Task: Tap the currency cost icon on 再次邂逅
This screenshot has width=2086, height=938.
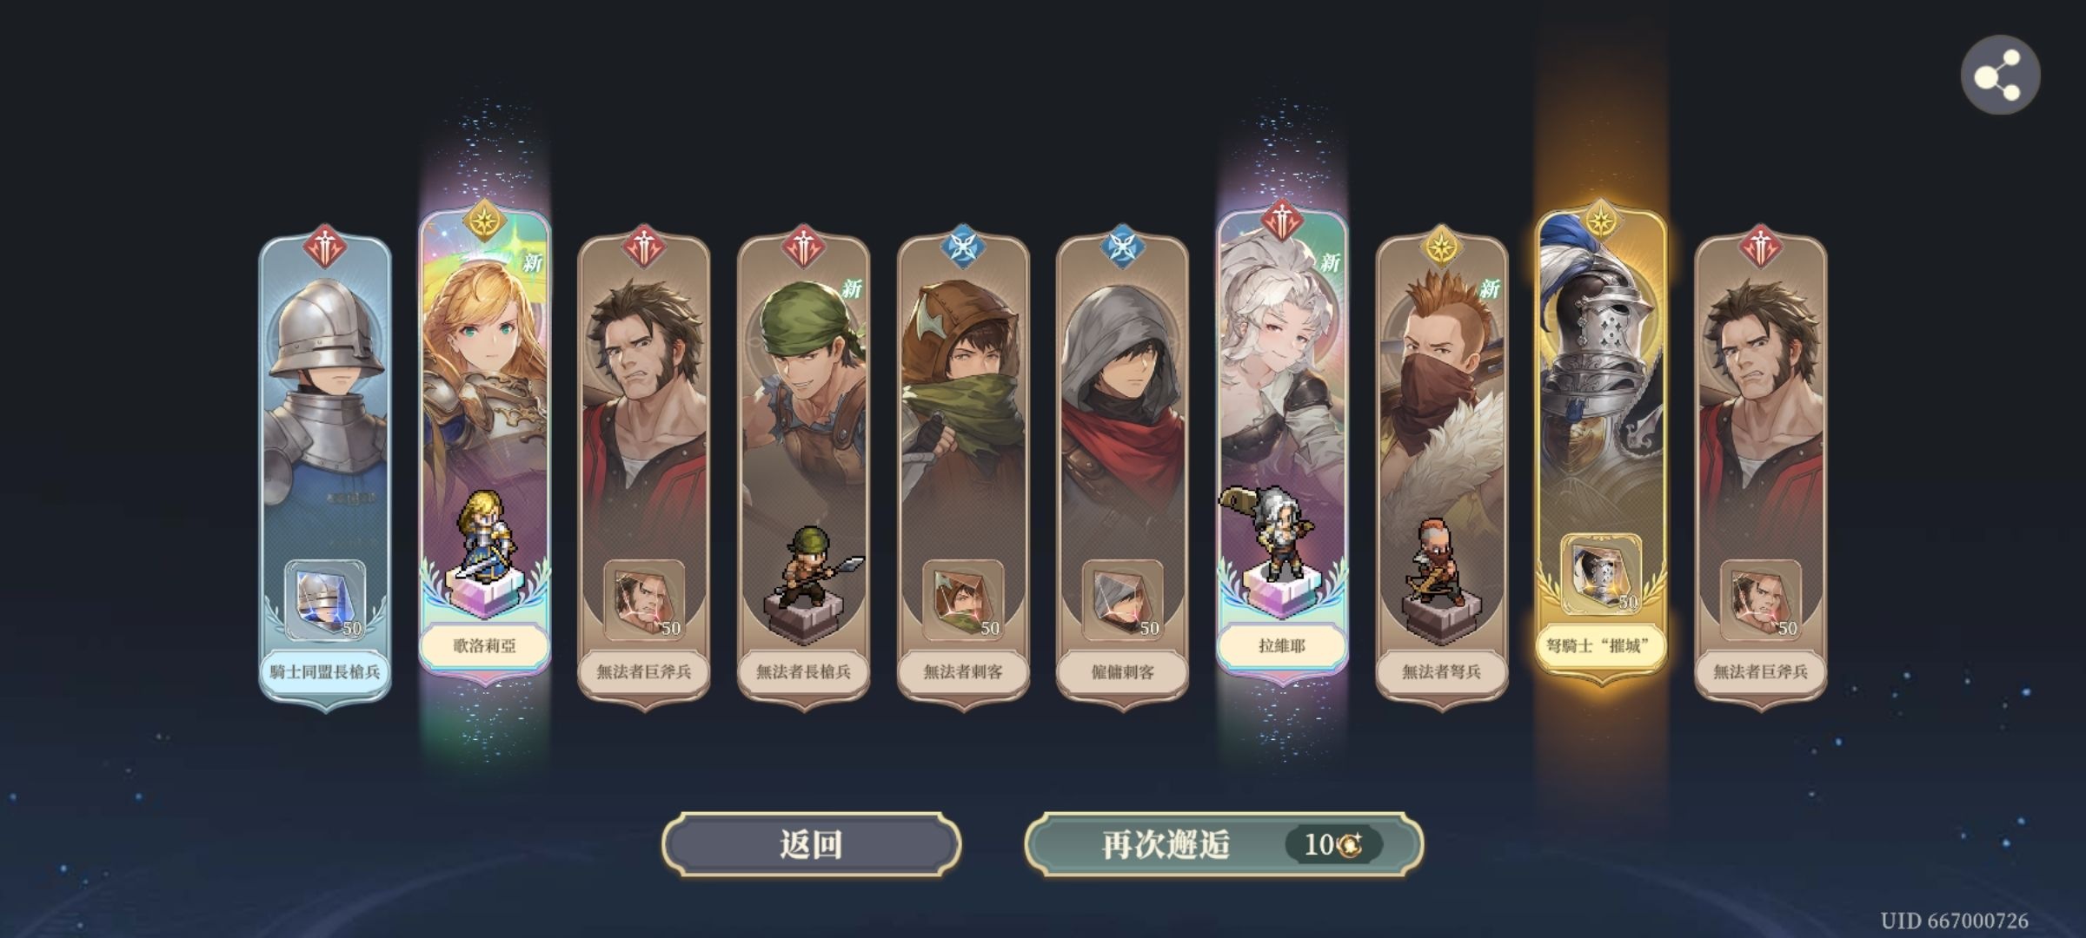Action: point(1351,844)
